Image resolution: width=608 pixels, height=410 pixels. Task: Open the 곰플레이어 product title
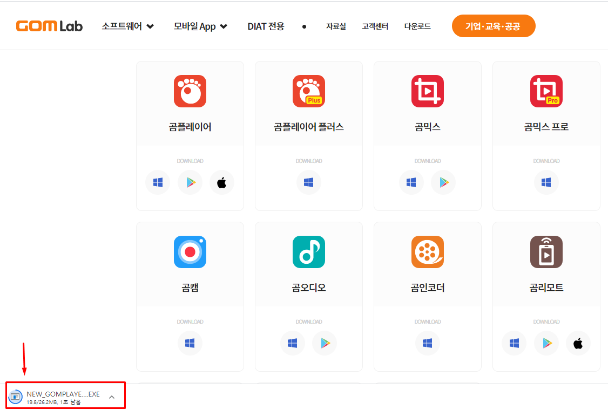point(190,127)
